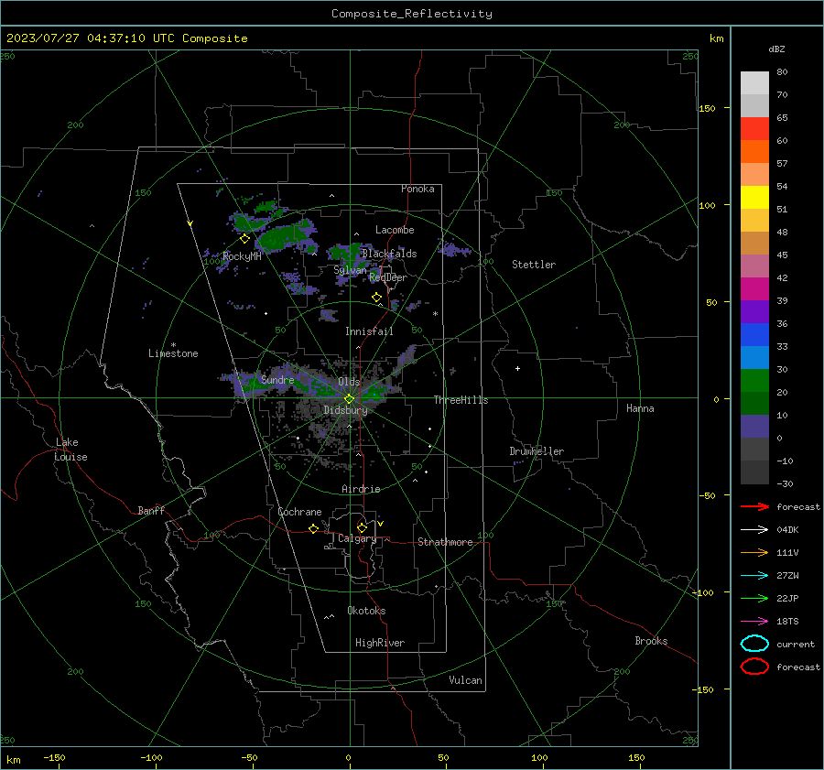Click the yellow 54–51 dBZ color swatch

(x=754, y=197)
